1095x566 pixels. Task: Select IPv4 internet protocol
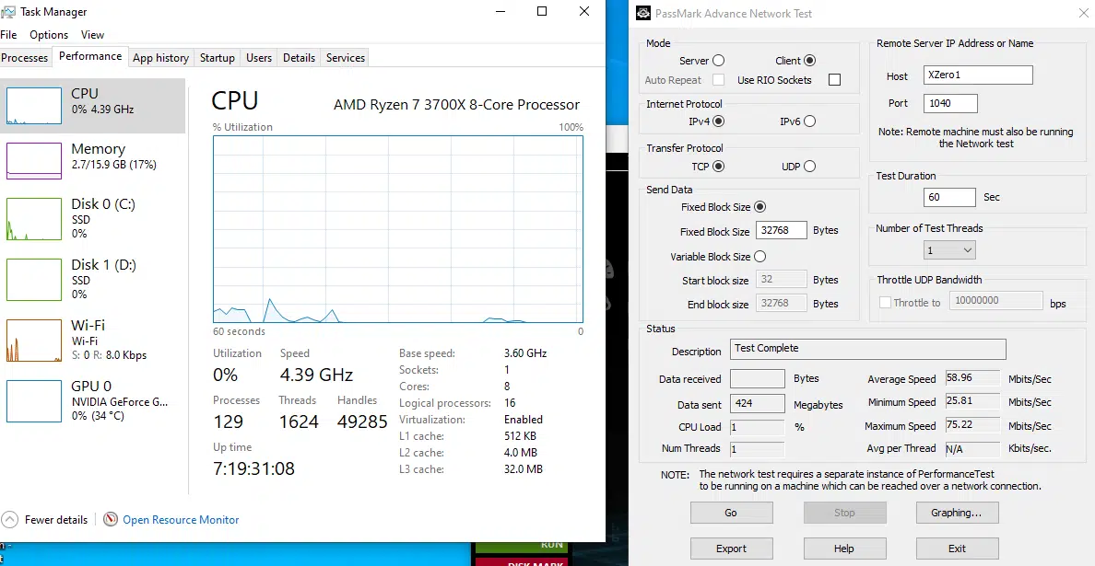tap(718, 121)
